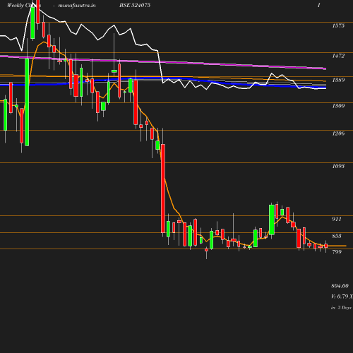The height and width of the screenshot is (353, 353).
Task: Click the V: 0.79 X volume text
Action: click(x=342, y=297)
